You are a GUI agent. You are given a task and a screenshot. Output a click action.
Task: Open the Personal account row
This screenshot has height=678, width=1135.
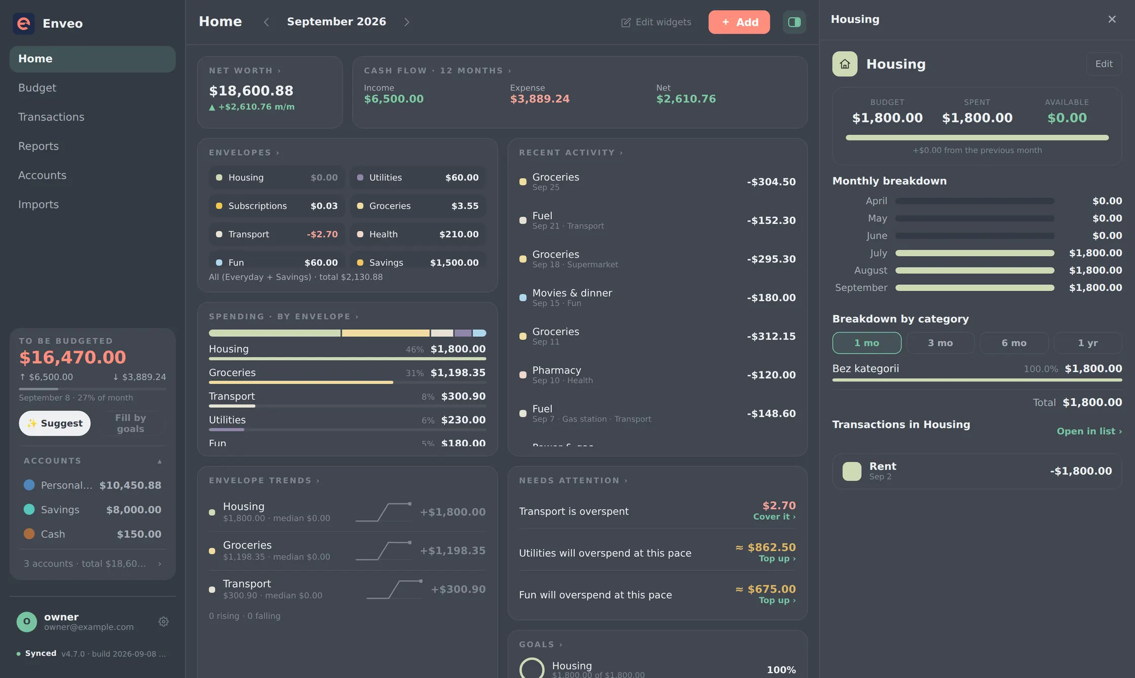[x=92, y=485]
